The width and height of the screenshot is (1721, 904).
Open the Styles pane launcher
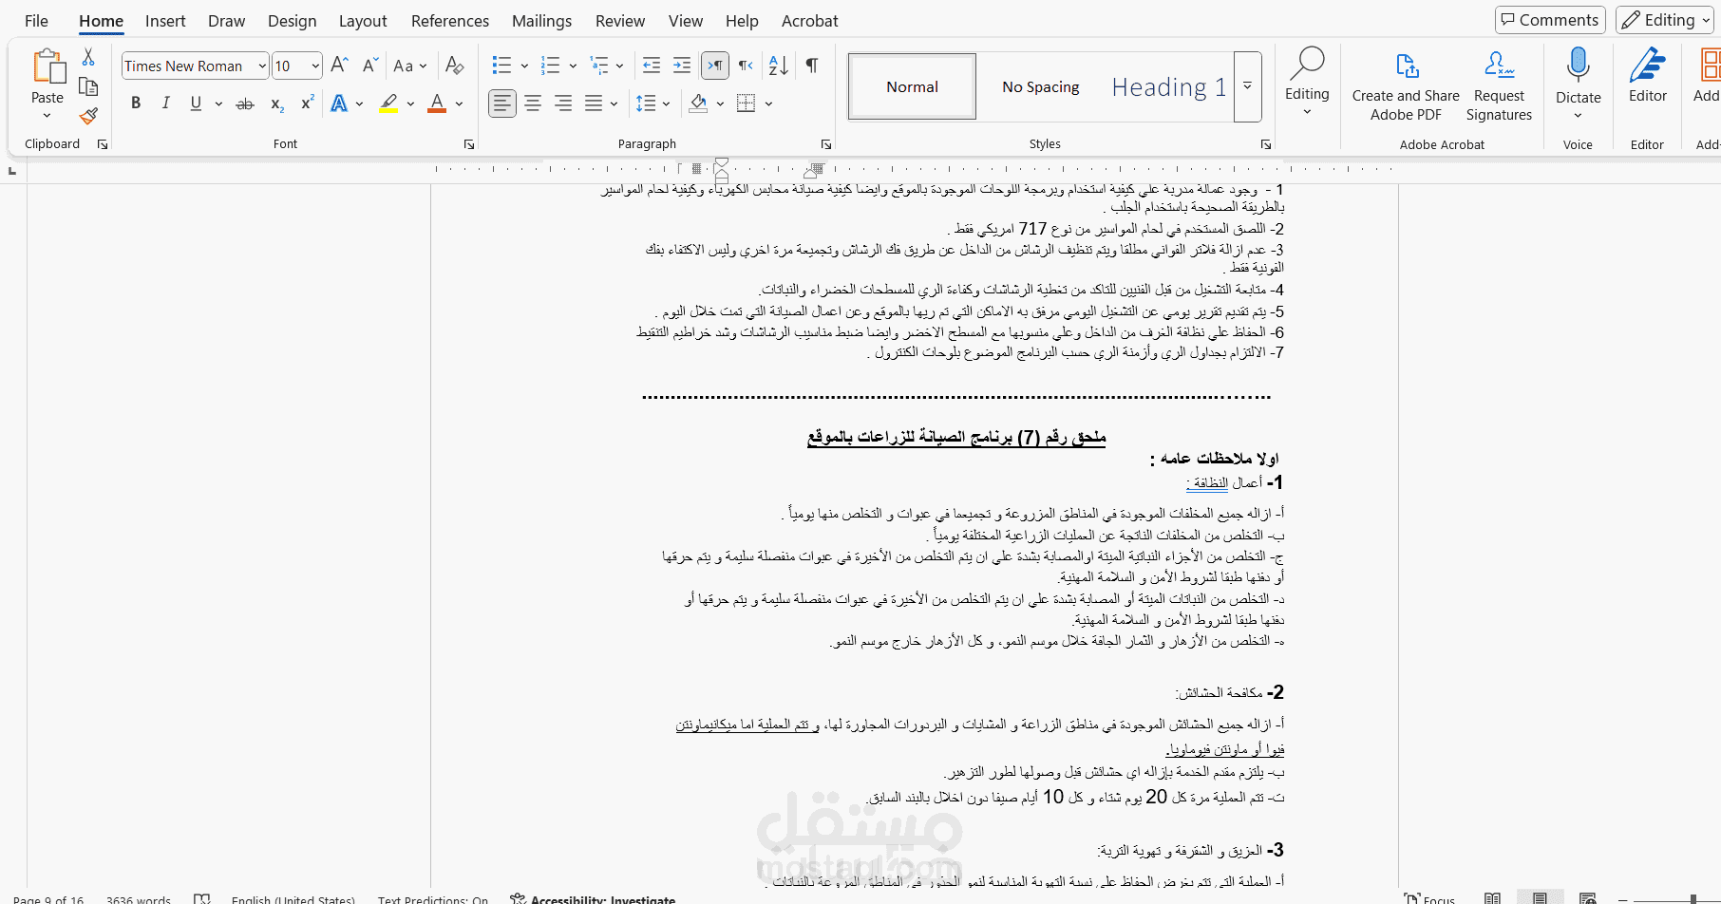pos(1266,144)
